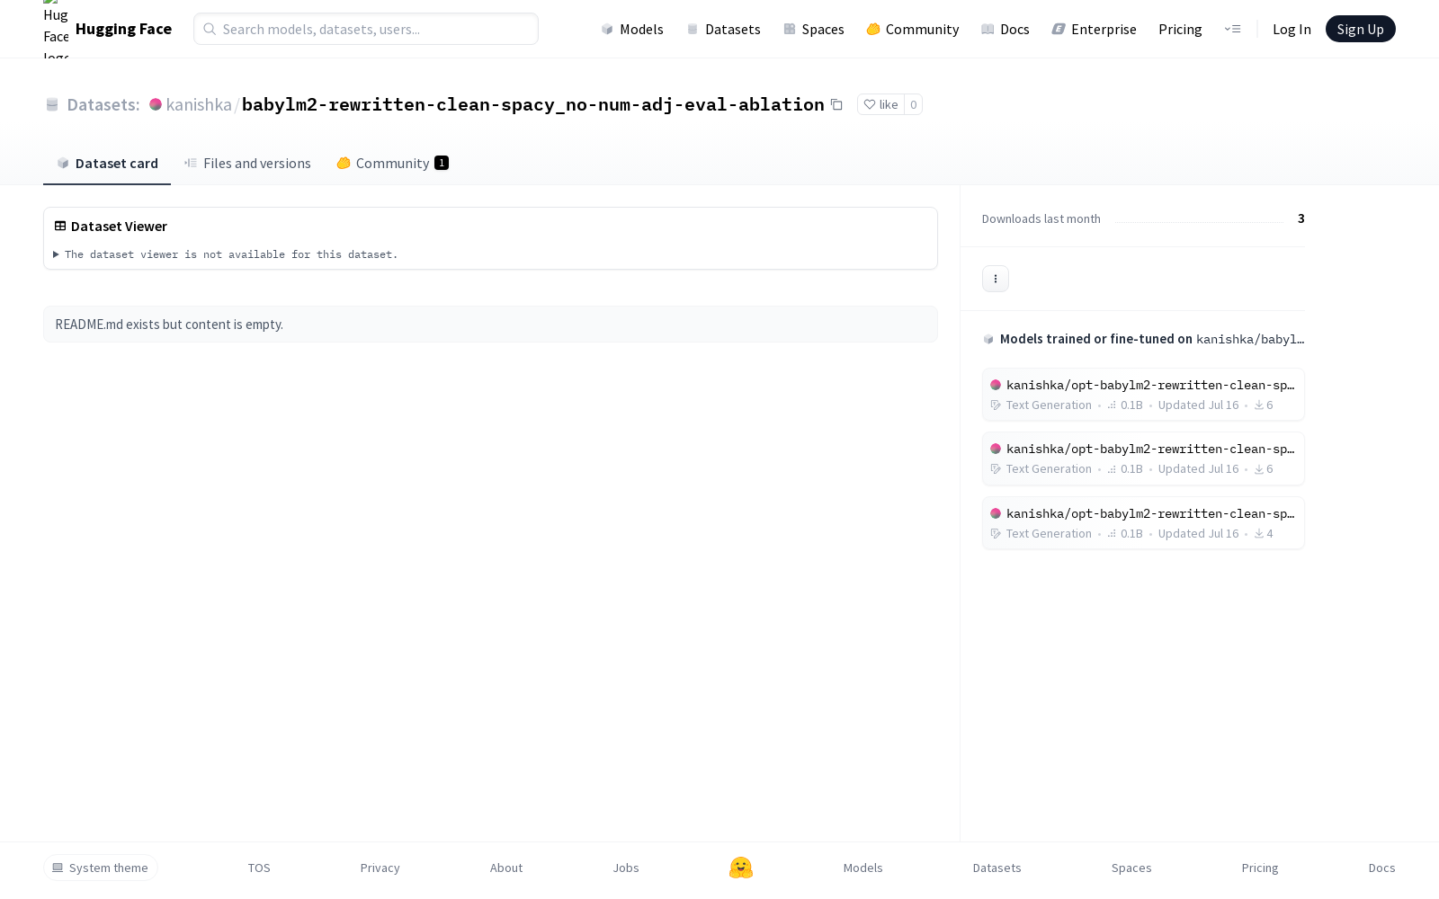The image size is (1439, 899).
Task: Click the Downloads last month label
Action: (x=1041, y=218)
